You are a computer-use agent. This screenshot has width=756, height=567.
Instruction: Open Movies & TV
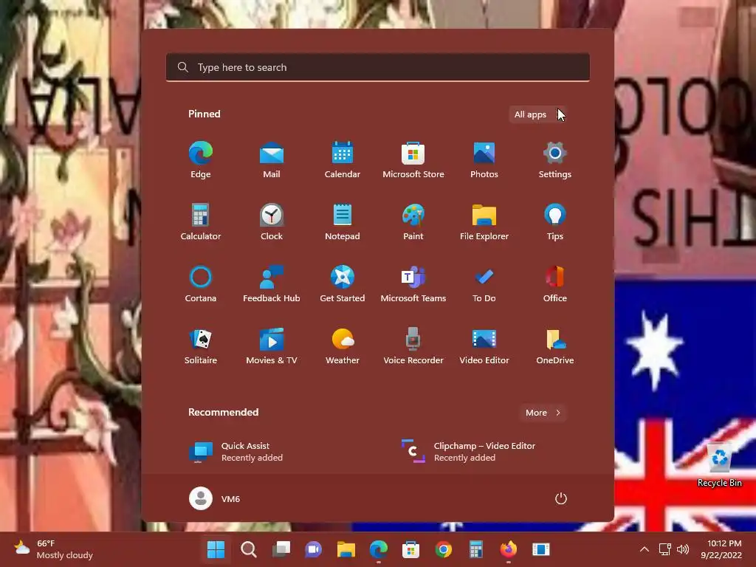click(x=272, y=346)
